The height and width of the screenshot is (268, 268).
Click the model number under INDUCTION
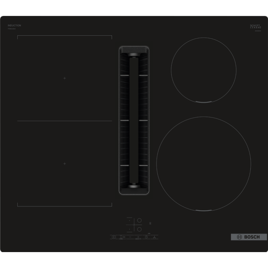[12, 29]
